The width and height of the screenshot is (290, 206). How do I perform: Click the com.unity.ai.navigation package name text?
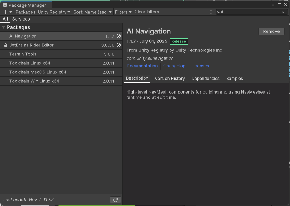point(150,58)
